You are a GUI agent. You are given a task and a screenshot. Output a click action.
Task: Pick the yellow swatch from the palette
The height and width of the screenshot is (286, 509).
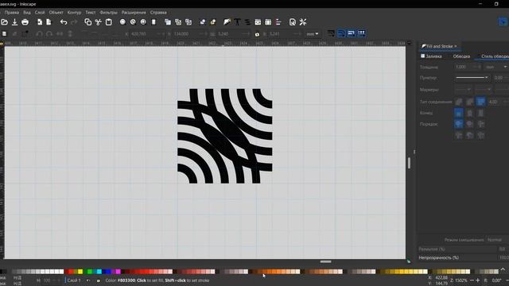tap(80, 272)
